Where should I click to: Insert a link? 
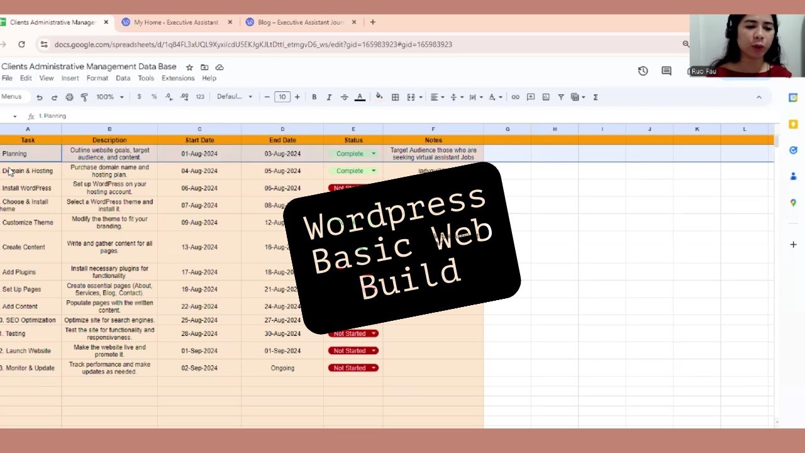pyautogui.click(x=515, y=97)
